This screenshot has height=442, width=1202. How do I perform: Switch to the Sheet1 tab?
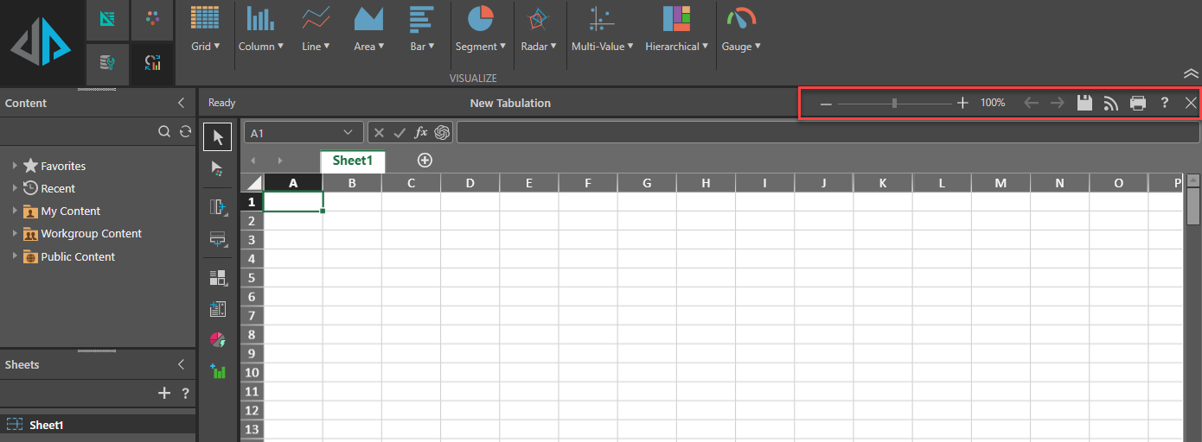(352, 161)
